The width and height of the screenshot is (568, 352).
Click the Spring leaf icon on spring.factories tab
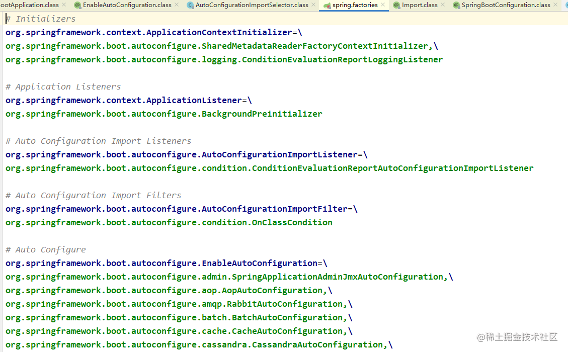coord(327,6)
